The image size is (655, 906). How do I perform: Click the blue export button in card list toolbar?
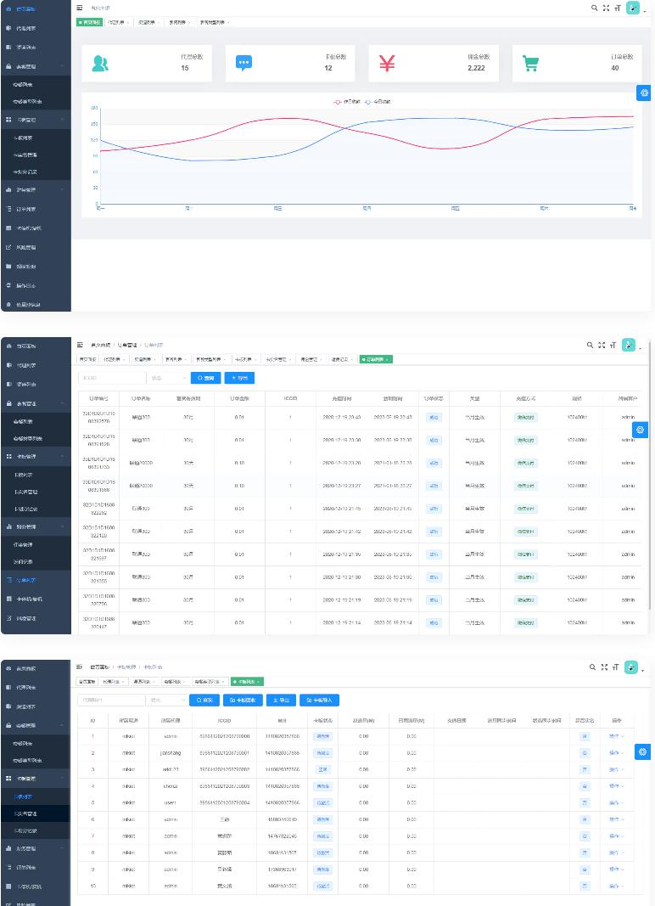[282, 700]
